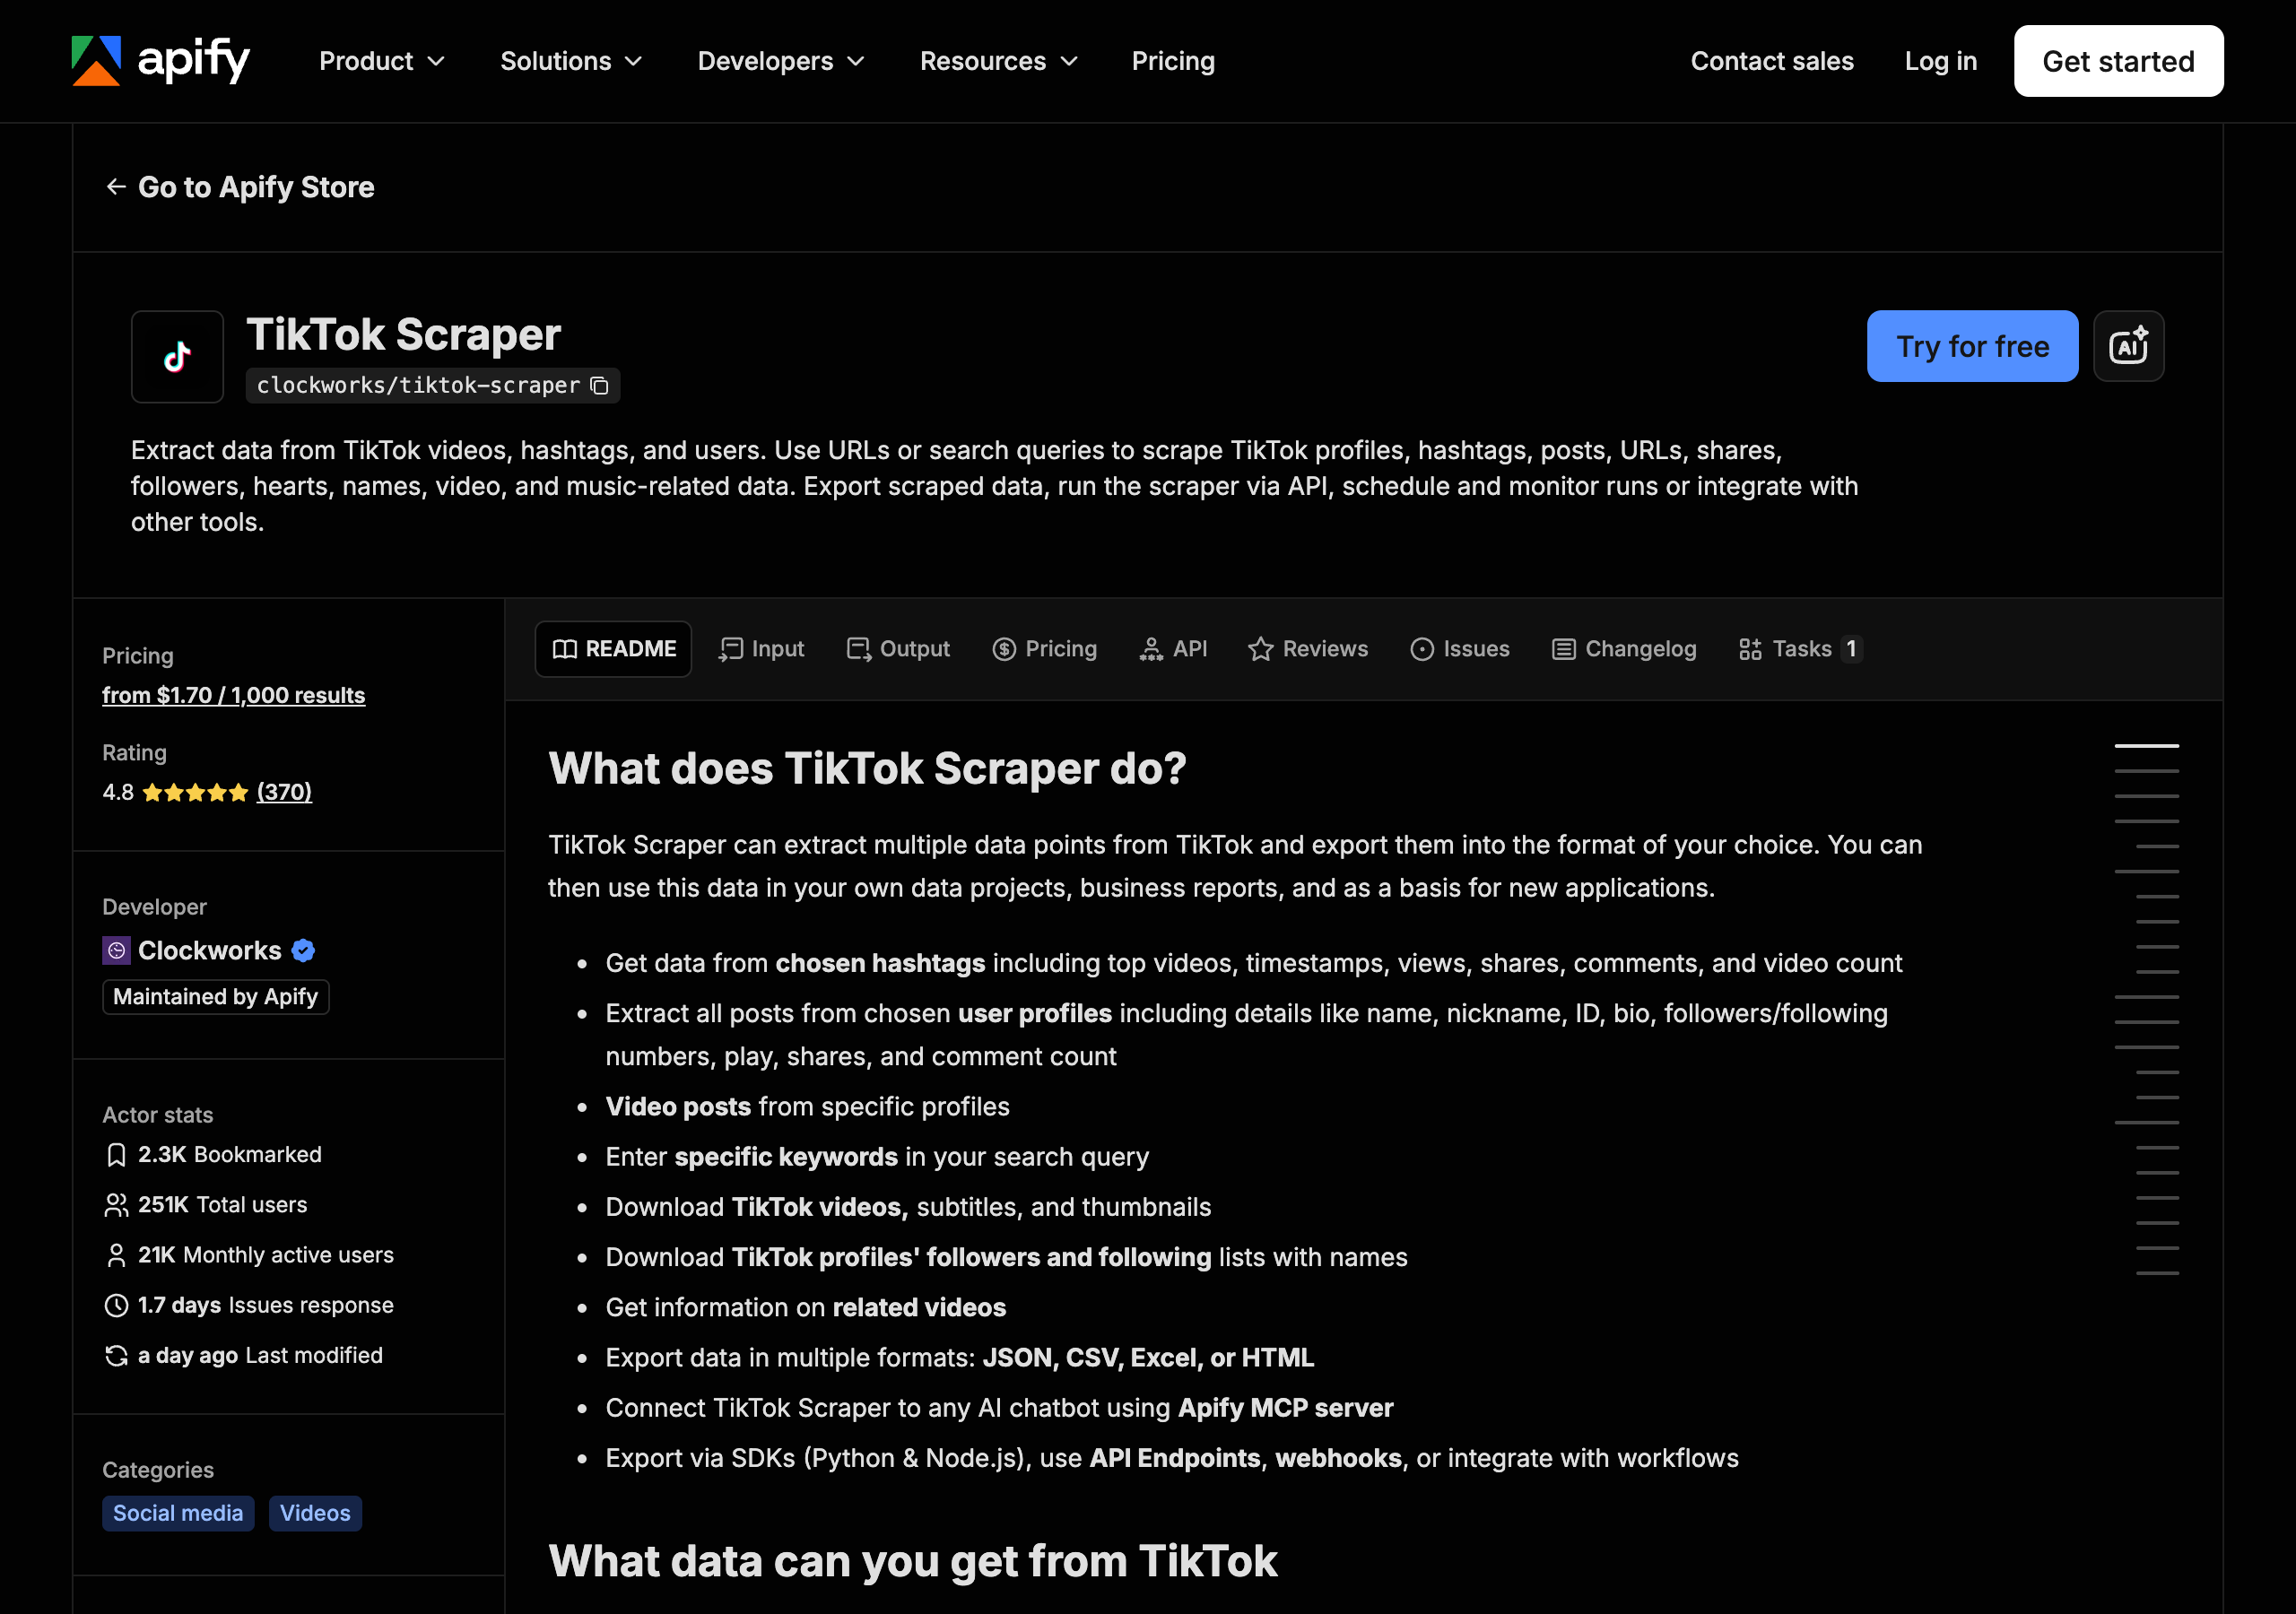Viewport: 2296px width, 1614px height.
Task: Expand the Product menu
Action: [381, 61]
